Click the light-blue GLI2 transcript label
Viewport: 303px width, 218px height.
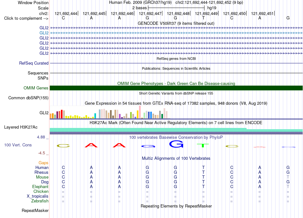click(x=44, y=33)
